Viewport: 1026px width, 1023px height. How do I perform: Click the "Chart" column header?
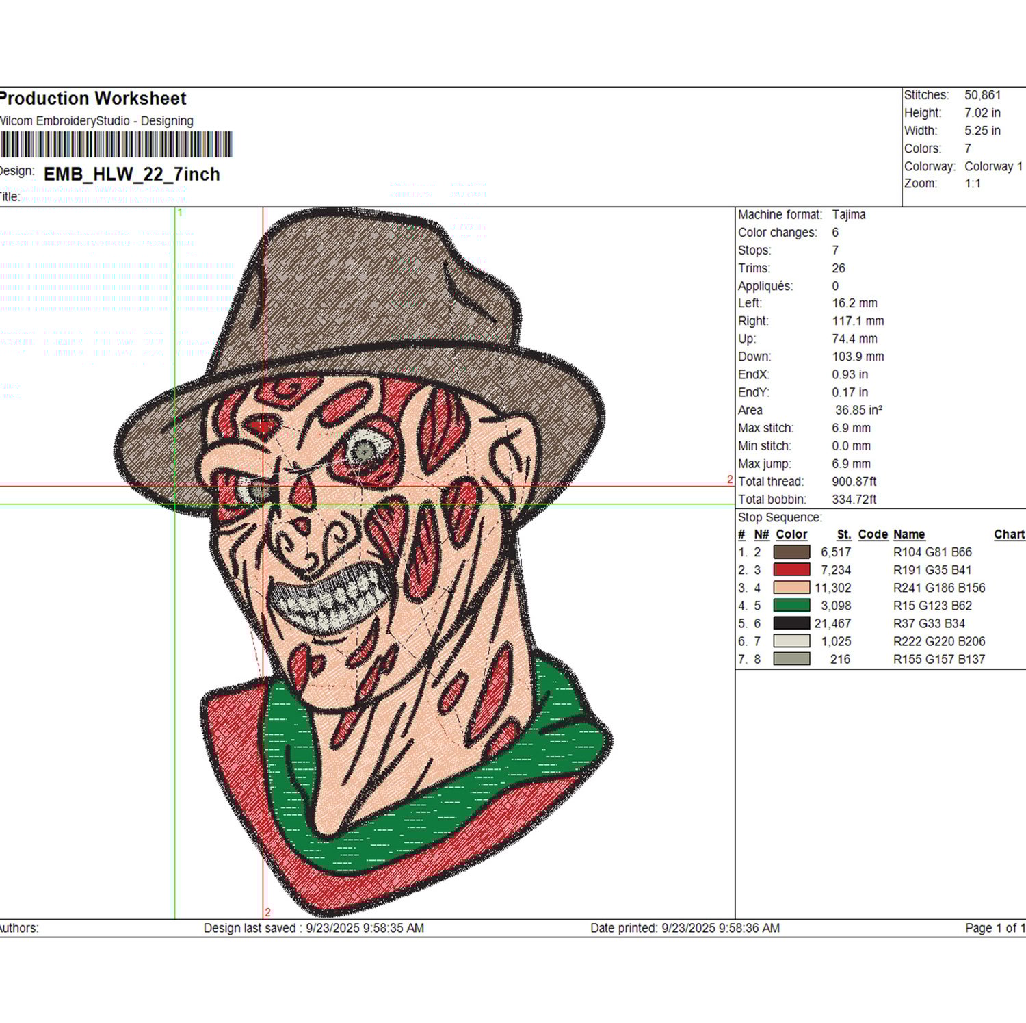[x=1009, y=534]
